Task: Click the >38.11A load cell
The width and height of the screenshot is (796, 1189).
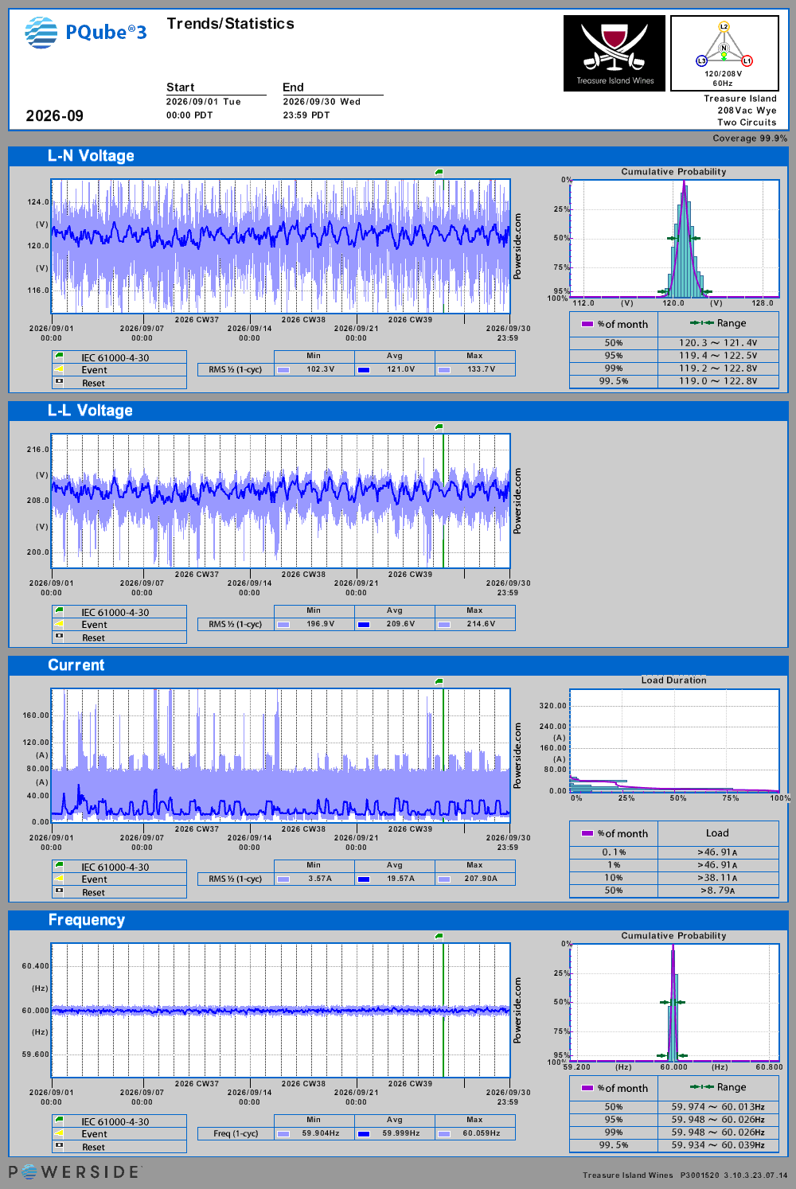Action: tap(718, 878)
